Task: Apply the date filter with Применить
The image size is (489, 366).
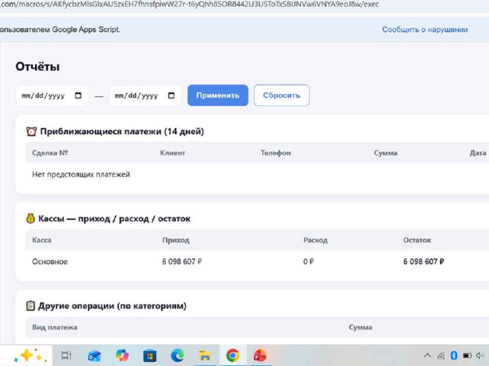Action: 218,95
